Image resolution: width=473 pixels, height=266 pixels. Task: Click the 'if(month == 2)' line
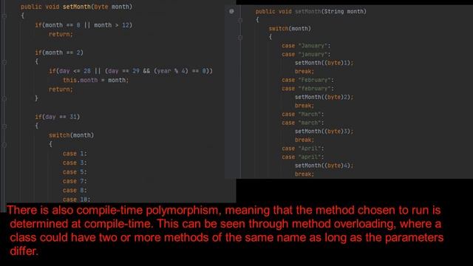pos(59,52)
